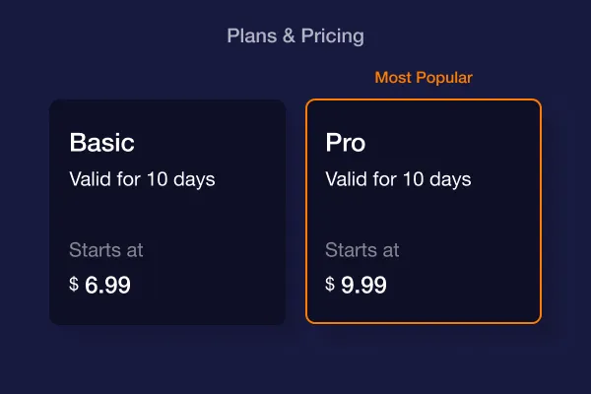Viewport: 591px width, 394px height.
Task: Click the Pro plan title
Action: (346, 143)
